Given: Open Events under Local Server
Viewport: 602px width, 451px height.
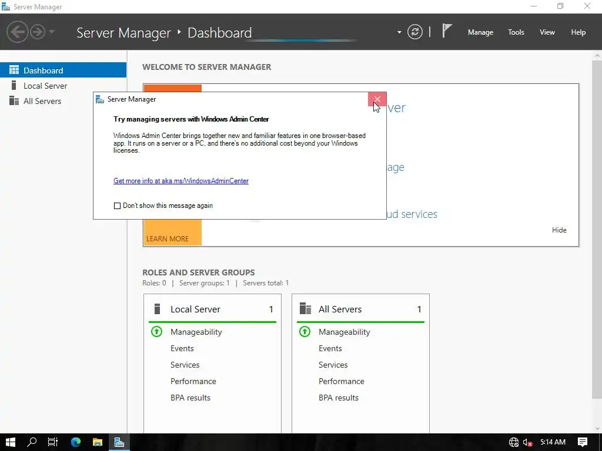Looking at the screenshot, I should 182,348.
